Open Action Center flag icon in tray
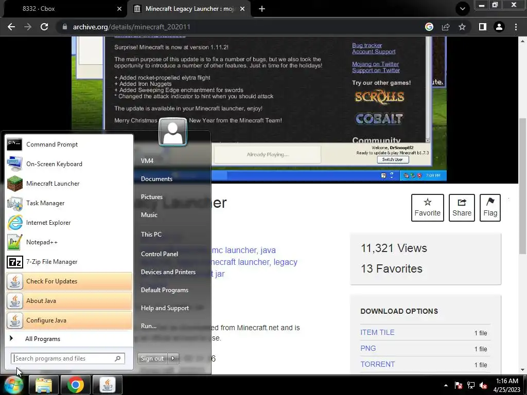527x395 pixels. click(459, 385)
